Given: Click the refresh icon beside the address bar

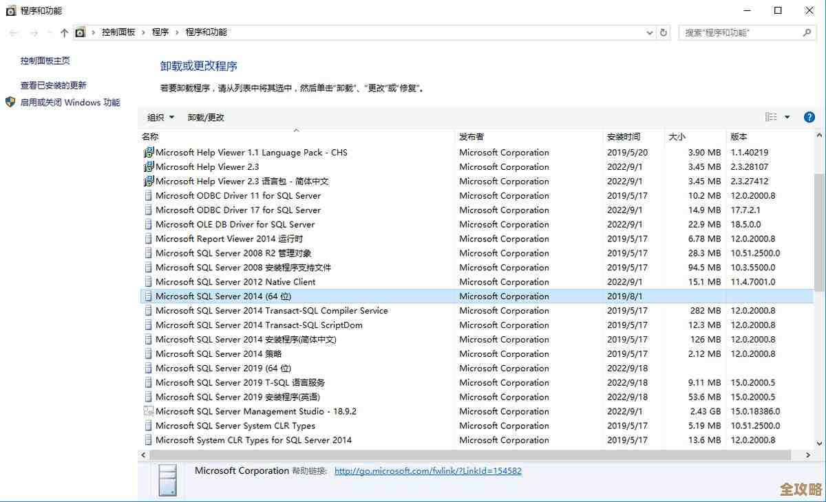Looking at the screenshot, I should click(662, 32).
